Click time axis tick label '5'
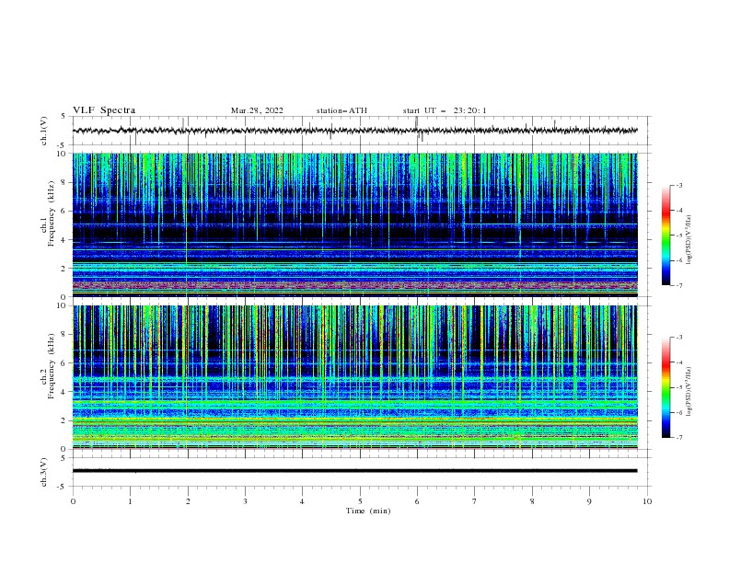 [360, 501]
